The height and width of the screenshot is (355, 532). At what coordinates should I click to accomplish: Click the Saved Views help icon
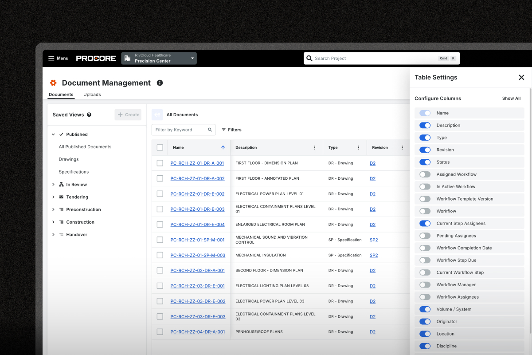point(89,114)
